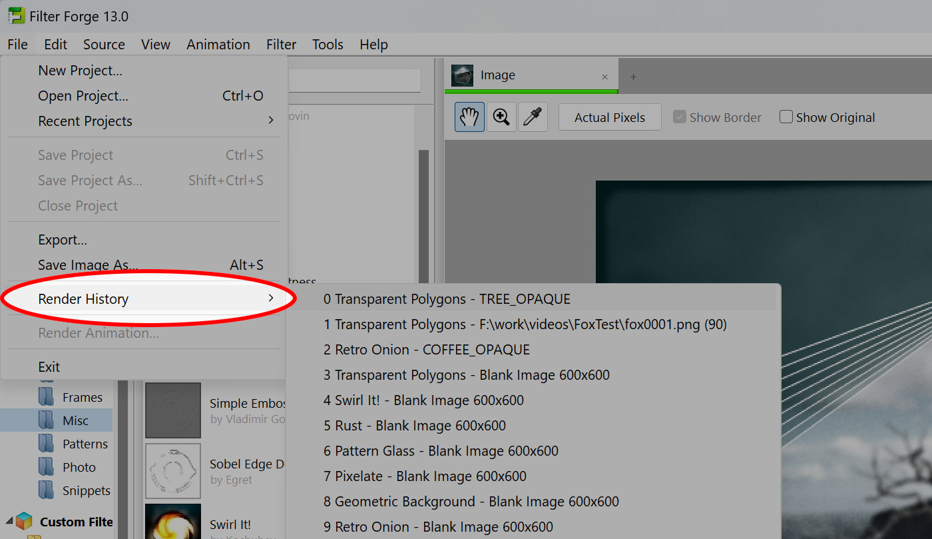Click the Custom Filters cube icon

tap(24, 522)
